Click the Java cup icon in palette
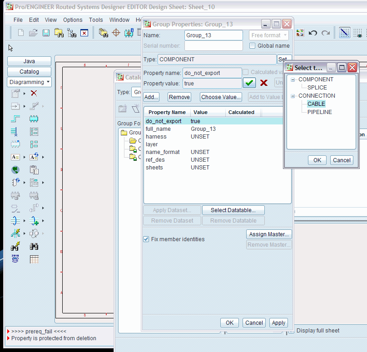This screenshot has height=352, width=367. point(15,259)
